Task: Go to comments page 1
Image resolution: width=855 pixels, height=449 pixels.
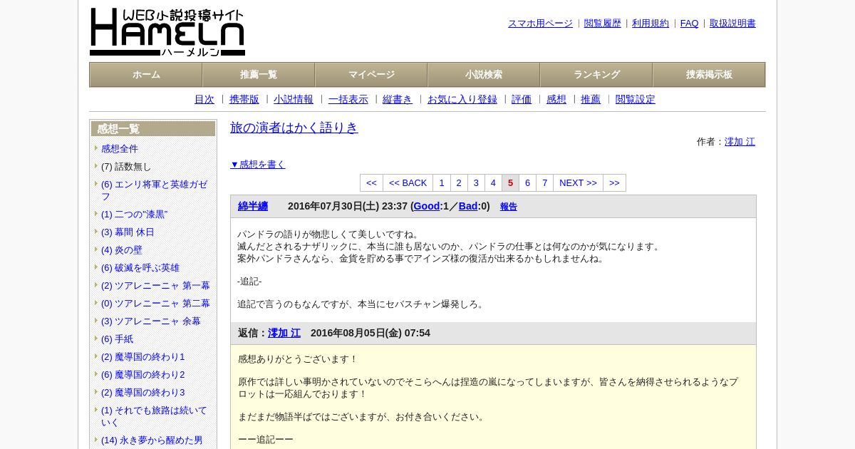Action: pyautogui.click(x=442, y=183)
